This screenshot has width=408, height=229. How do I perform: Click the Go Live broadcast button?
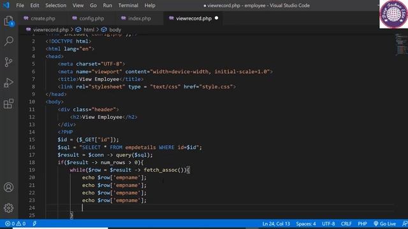tap(384, 224)
